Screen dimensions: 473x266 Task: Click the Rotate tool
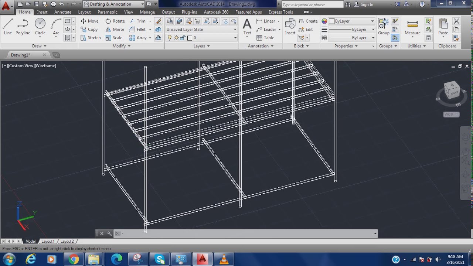[115, 21]
